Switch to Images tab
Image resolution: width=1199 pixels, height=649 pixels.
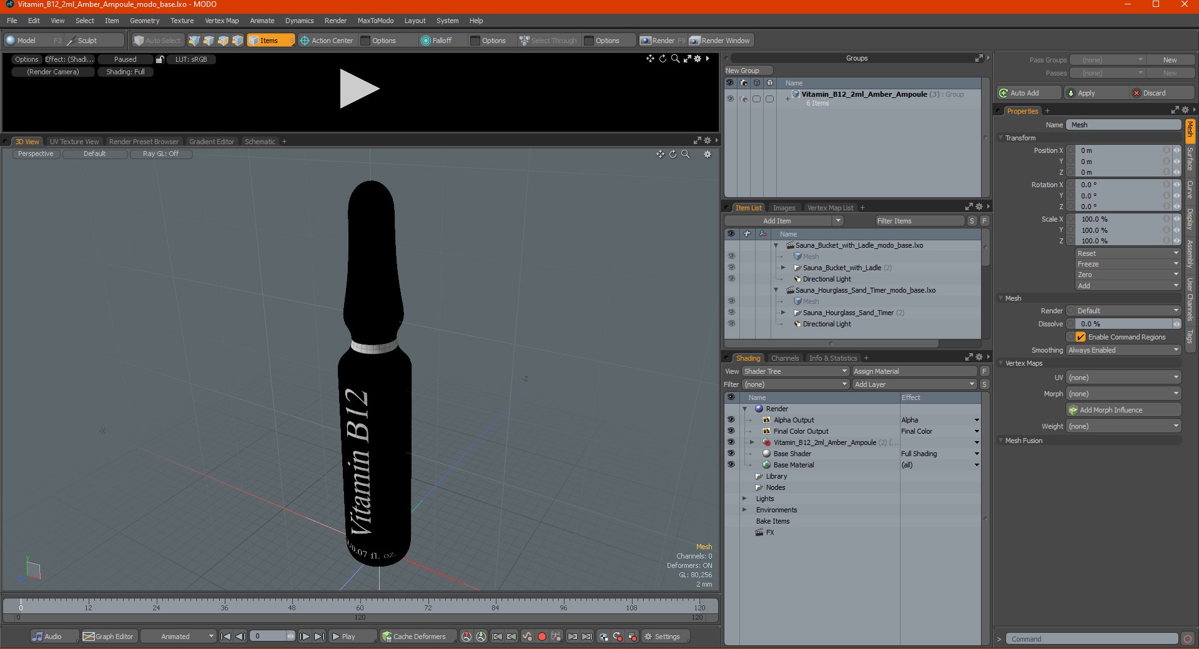784,208
